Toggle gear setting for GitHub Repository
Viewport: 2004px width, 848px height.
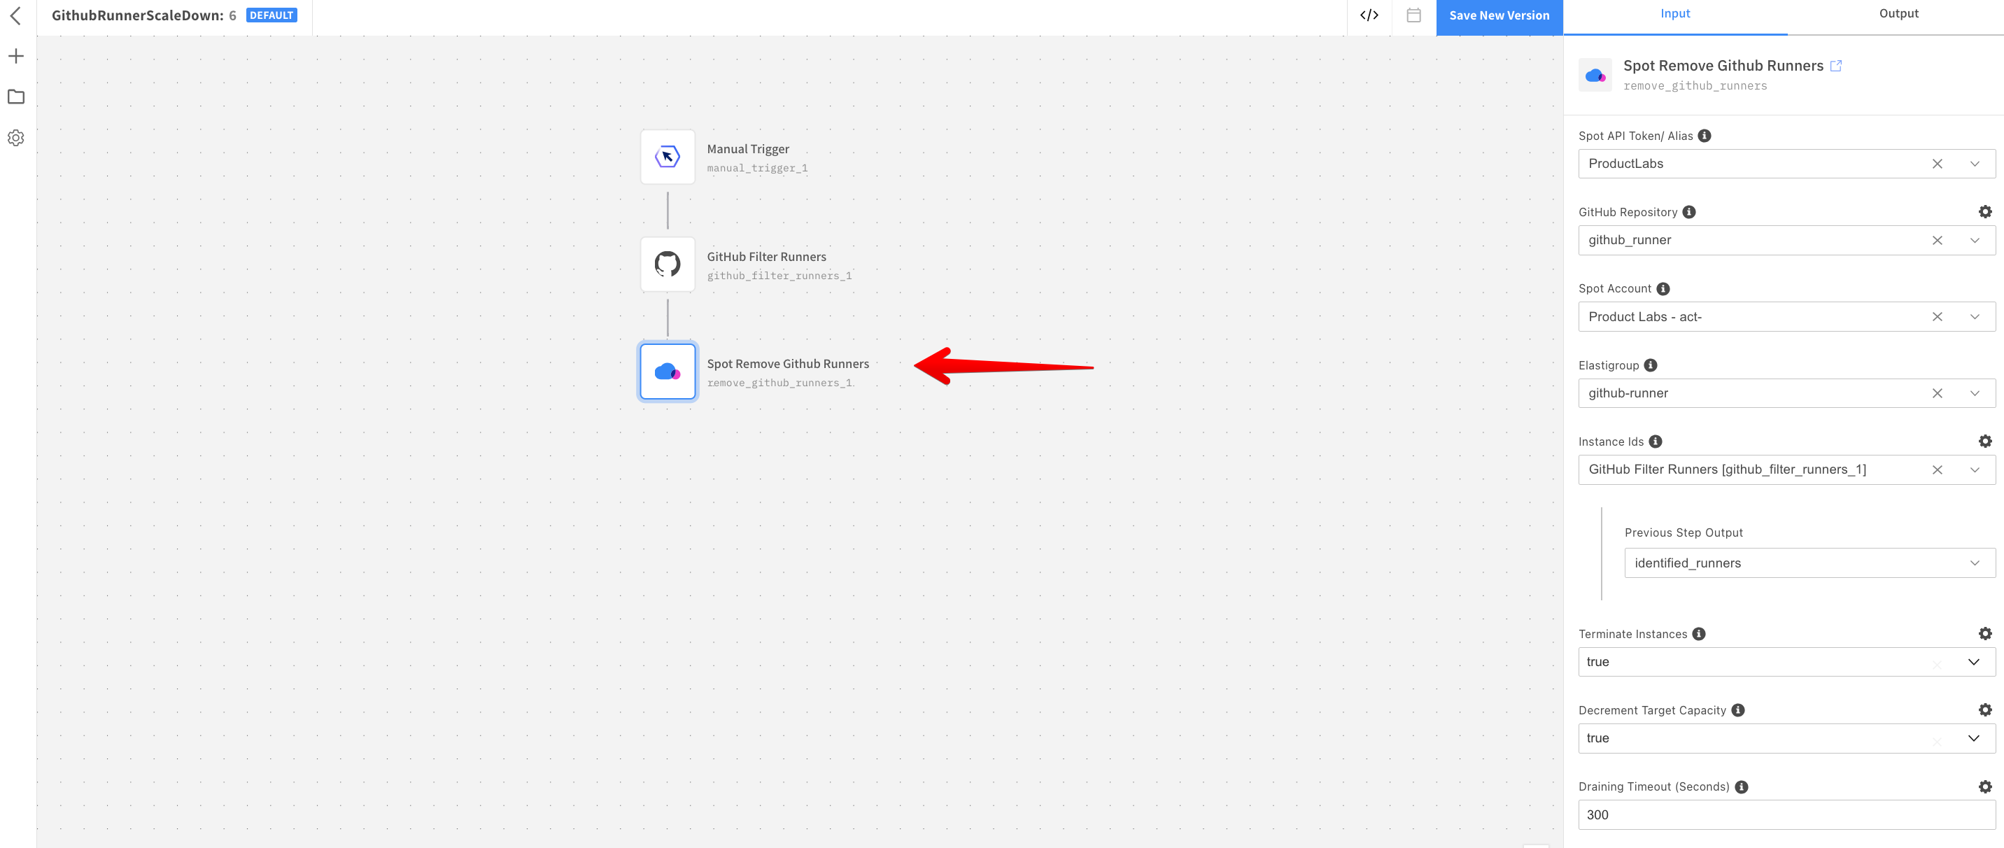point(1984,211)
